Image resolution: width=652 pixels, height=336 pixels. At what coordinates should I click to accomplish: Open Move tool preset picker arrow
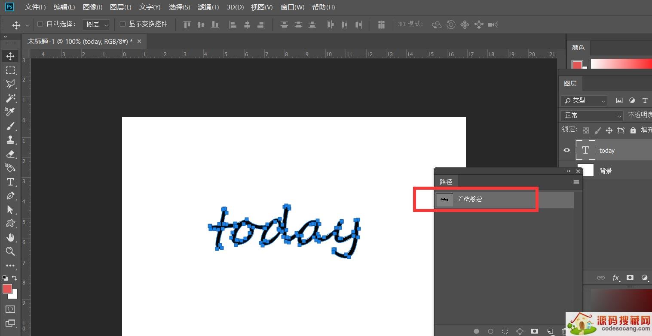tap(27, 25)
